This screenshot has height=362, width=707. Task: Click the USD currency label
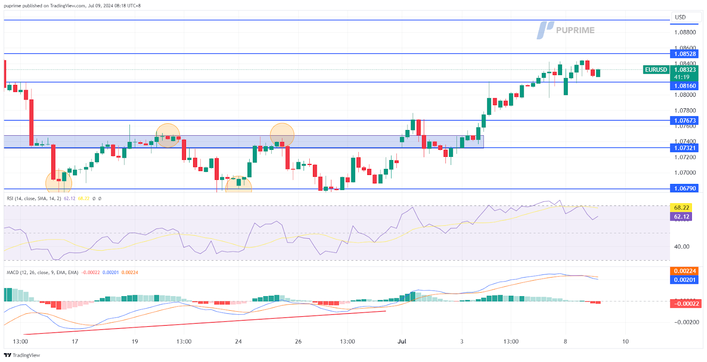[x=680, y=17]
